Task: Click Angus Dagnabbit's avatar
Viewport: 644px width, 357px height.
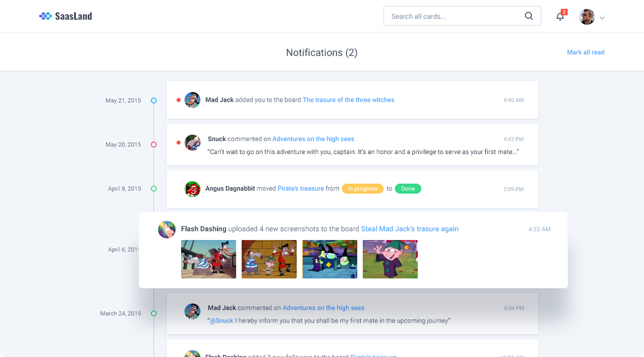Action: coord(192,189)
